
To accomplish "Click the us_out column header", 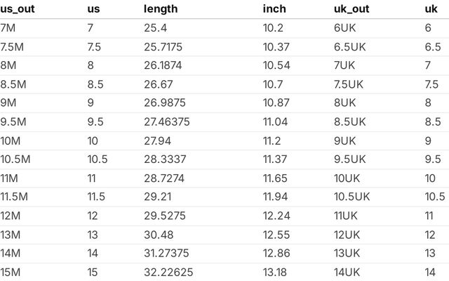I will point(18,9).
